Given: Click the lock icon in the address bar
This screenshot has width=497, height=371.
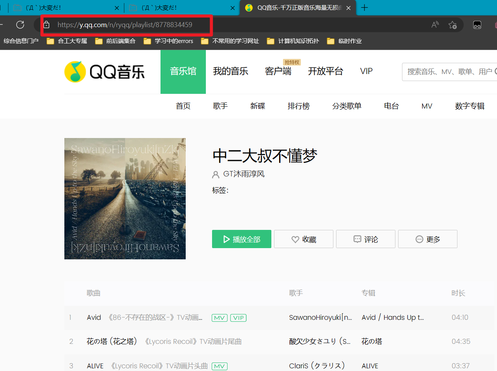Looking at the screenshot, I should click(x=47, y=25).
